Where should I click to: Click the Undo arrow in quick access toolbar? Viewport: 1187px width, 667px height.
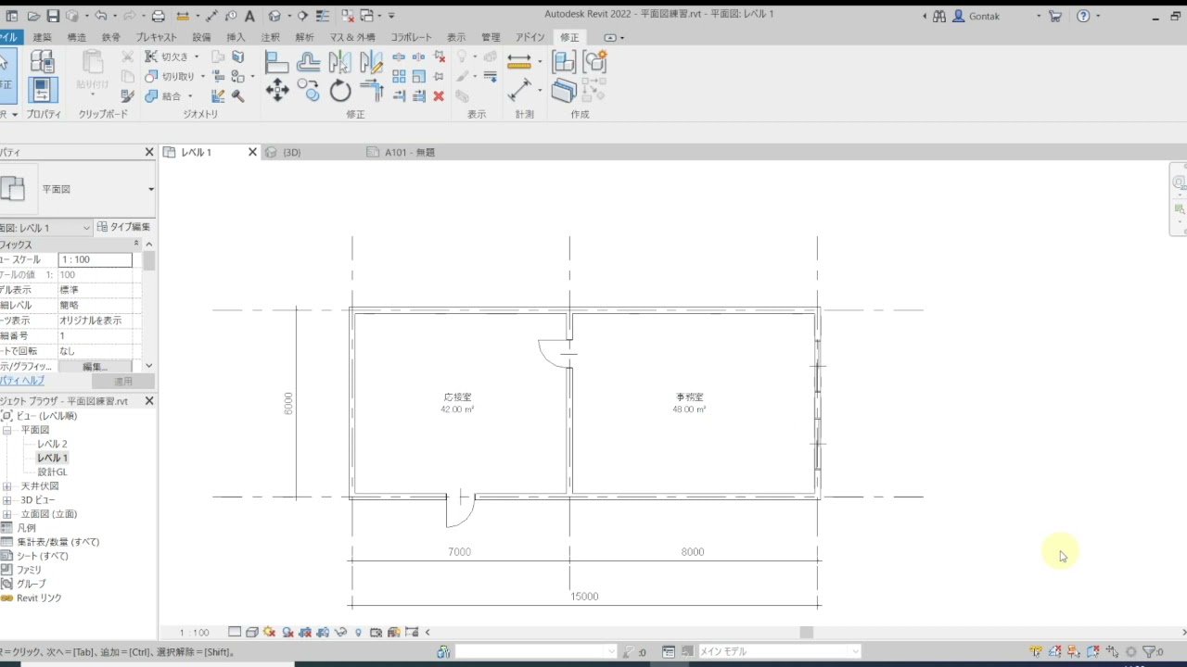(100, 16)
